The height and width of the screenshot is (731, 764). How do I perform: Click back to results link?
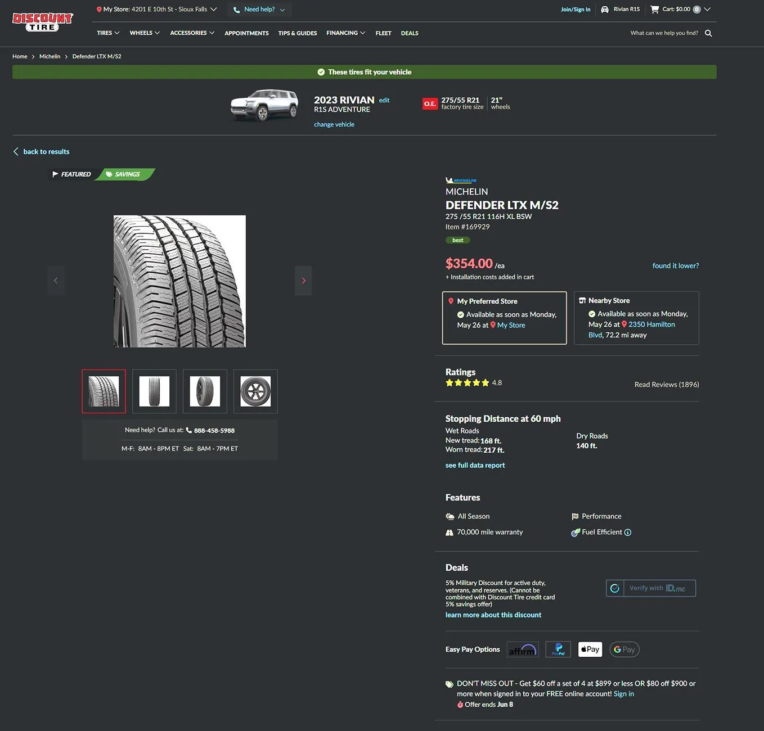(46, 152)
